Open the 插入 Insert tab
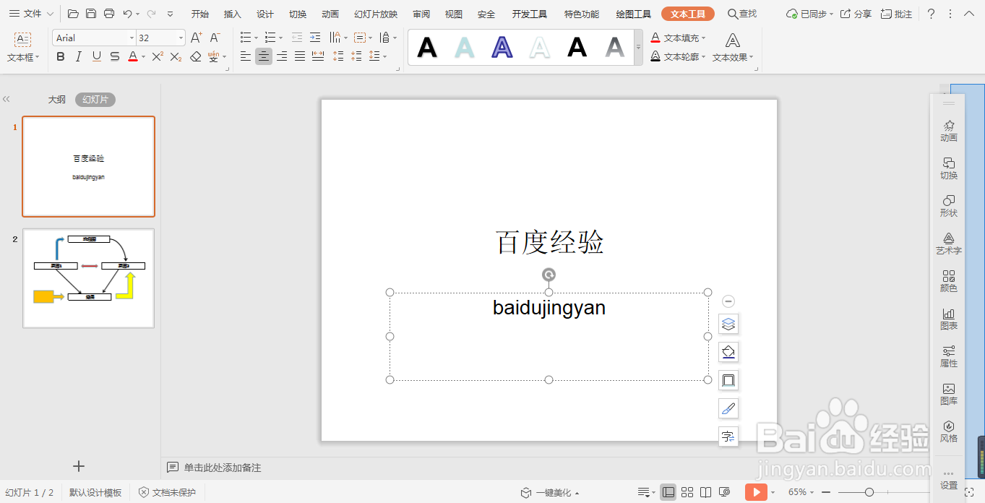985x503 pixels. point(233,14)
